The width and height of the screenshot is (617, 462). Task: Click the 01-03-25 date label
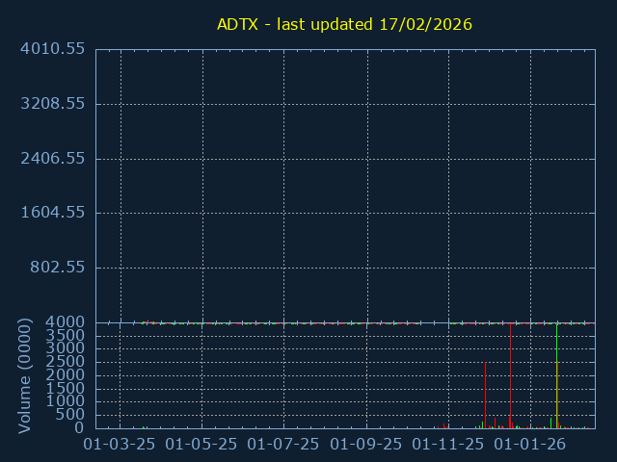[121, 444]
